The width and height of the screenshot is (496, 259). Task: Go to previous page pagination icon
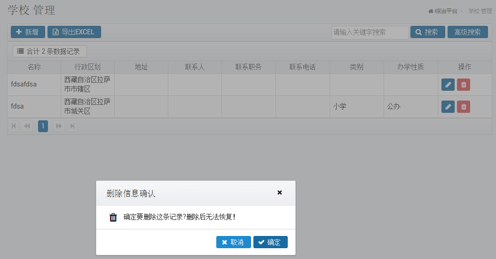(x=27, y=126)
